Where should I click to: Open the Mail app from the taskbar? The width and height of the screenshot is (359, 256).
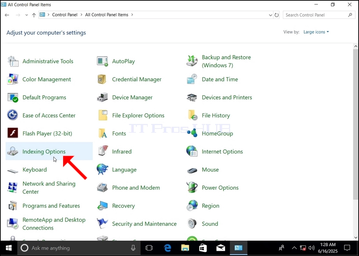point(221,248)
